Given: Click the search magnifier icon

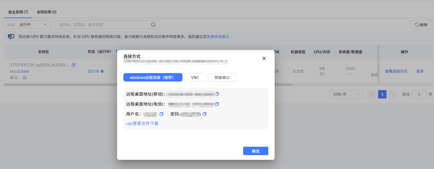Looking at the screenshot, I should [x=153, y=25].
